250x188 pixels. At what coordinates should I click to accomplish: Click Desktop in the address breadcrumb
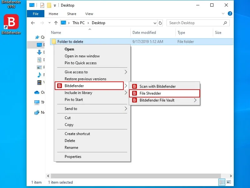point(98,23)
